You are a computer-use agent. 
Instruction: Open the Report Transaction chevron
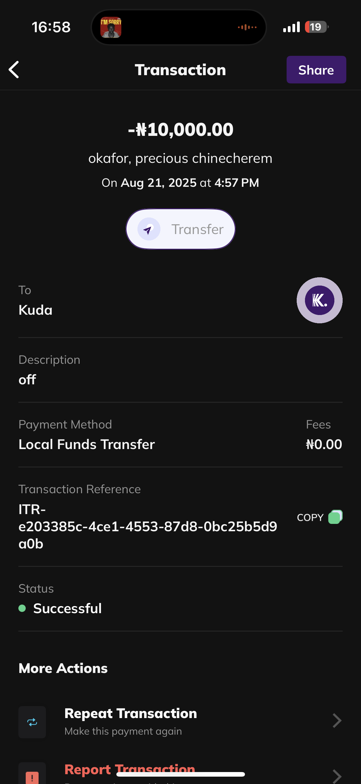tap(337, 776)
